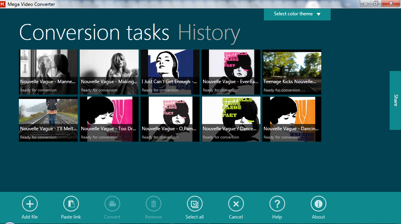Select the Nouvelle Vague - Manne... video tile

coord(48,72)
